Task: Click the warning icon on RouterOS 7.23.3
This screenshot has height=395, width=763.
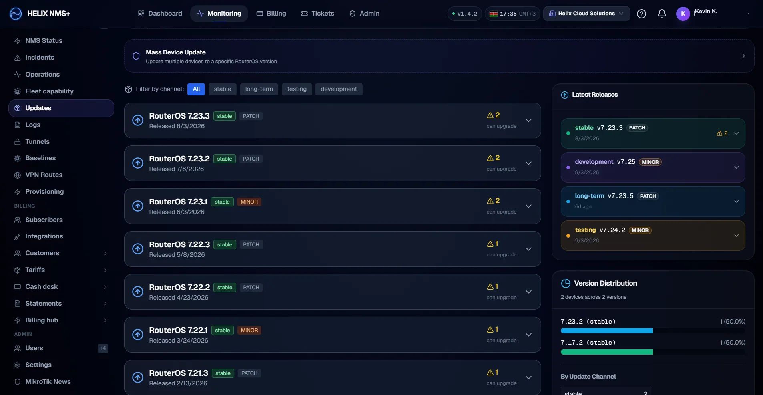Action: pos(490,115)
